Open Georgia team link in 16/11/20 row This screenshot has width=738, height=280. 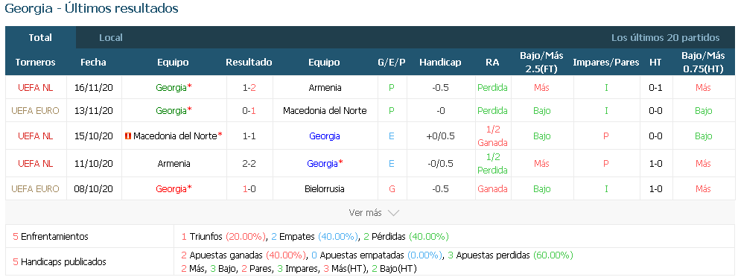pyautogui.click(x=171, y=88)
